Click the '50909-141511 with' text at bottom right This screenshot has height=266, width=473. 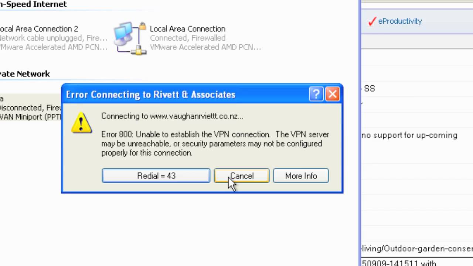[x=399, y=263]
